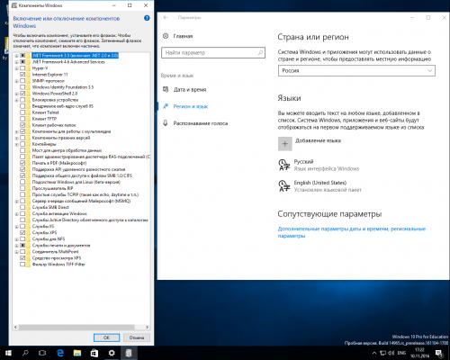Select the Русский language entry icon
The width and height of the screenshot is (450, 360).
point(284,165)
